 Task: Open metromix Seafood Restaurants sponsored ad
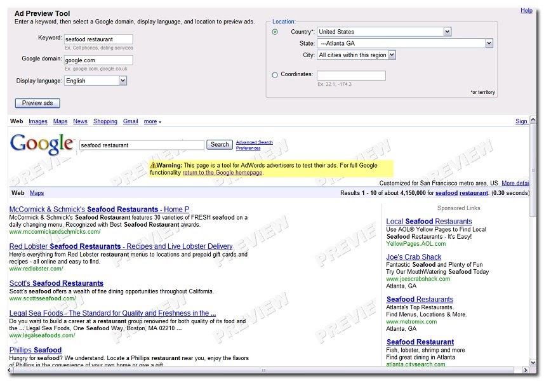(x=420, y=299)
